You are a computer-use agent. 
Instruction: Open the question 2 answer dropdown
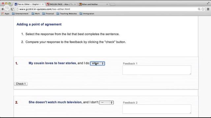coord(106,103)
